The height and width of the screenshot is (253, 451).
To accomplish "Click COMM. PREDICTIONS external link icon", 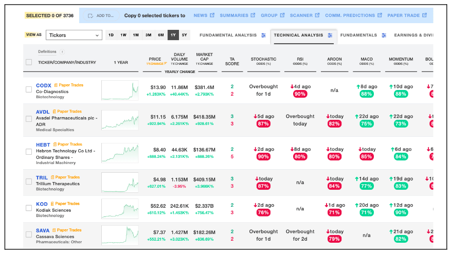I will (x=380, y=15).
